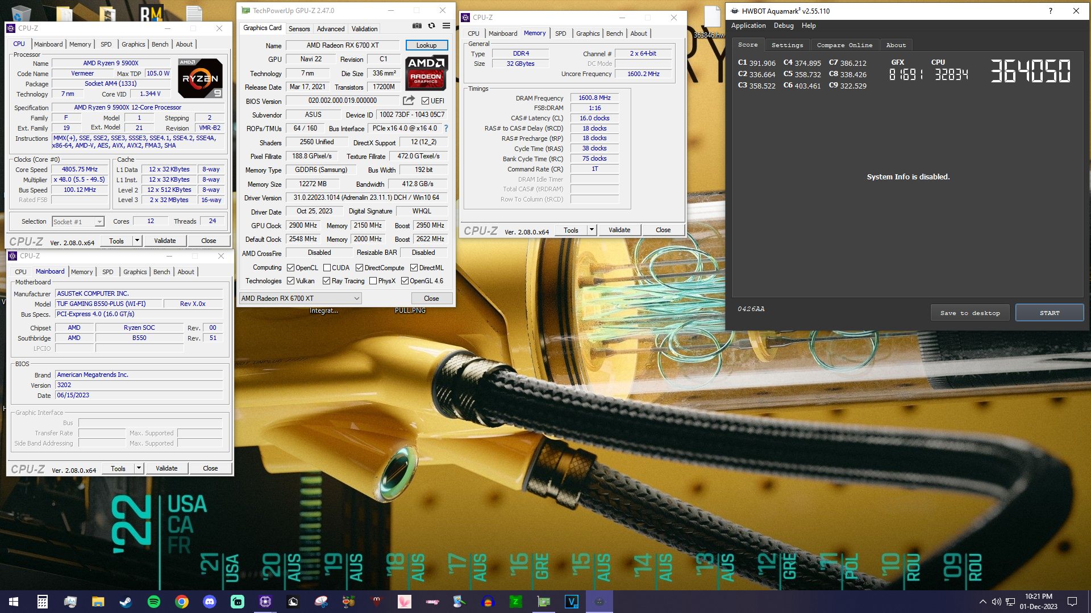This screenshot has height=613, width=1091.
Task: Click the HWBOT Aquamark taskbar icon
Action: pyautogui.click(x=599, y=602)
